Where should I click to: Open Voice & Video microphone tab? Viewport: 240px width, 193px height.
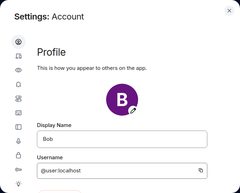point(18,141)
